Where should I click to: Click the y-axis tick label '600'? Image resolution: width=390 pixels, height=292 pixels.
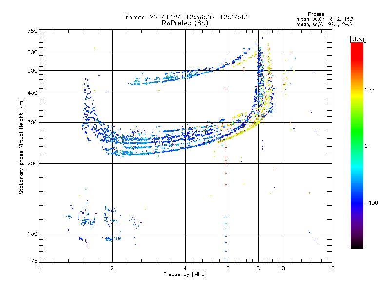(x=32, y=52)
